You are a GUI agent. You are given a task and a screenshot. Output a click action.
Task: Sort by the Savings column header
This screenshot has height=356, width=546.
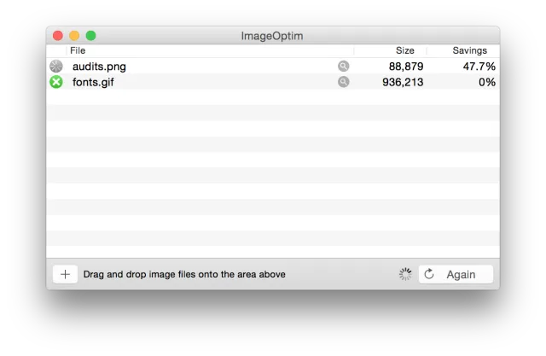coord(470,51)
